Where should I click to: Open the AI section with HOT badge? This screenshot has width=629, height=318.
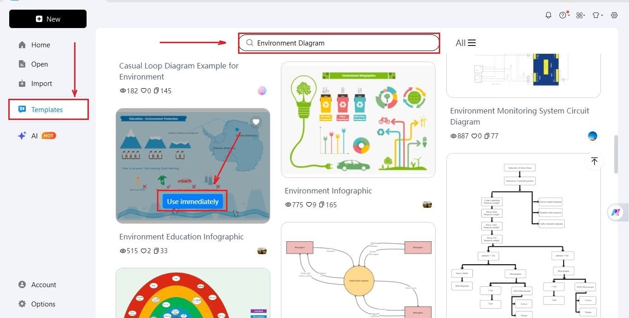click(34, 136)
